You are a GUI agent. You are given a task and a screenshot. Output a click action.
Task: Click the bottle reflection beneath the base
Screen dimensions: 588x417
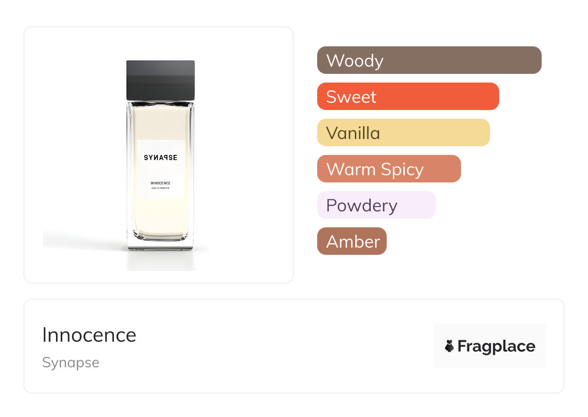[160, 261]
